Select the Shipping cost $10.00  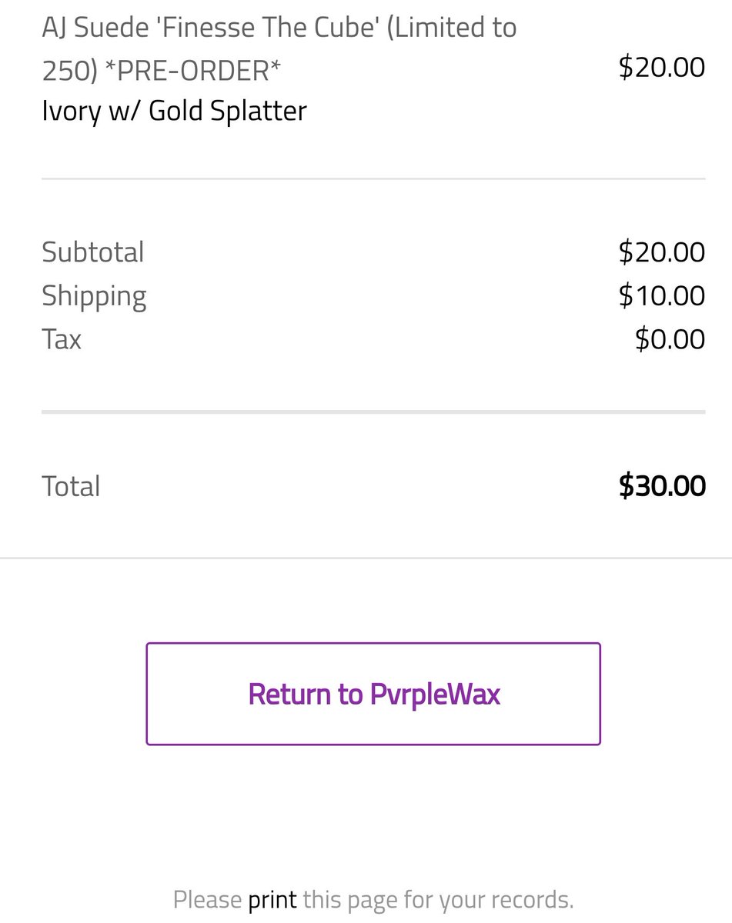click(x=662, y=295)
